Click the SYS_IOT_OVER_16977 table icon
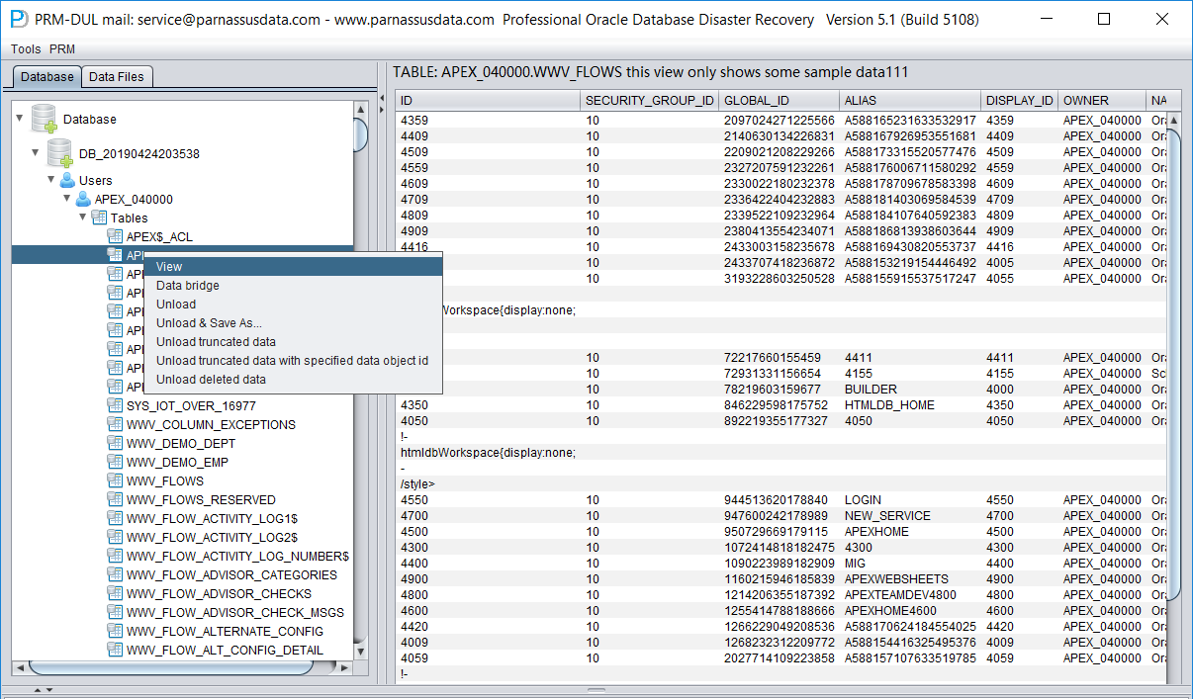This screenshot has height=699, width=1193. [115, 405]
